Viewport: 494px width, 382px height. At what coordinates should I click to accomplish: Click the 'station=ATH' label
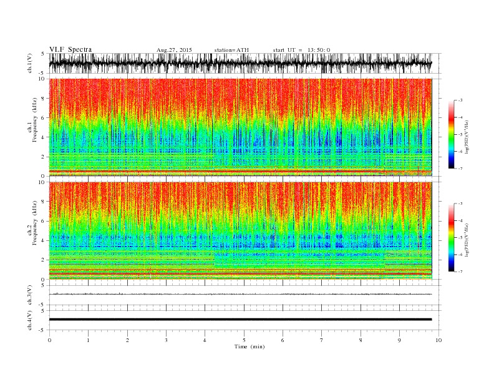(231, 50)
